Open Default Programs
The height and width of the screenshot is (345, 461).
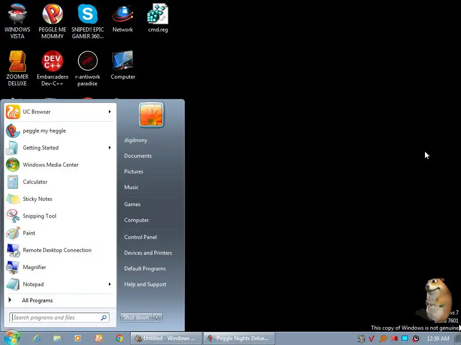(x=145, y=269)
